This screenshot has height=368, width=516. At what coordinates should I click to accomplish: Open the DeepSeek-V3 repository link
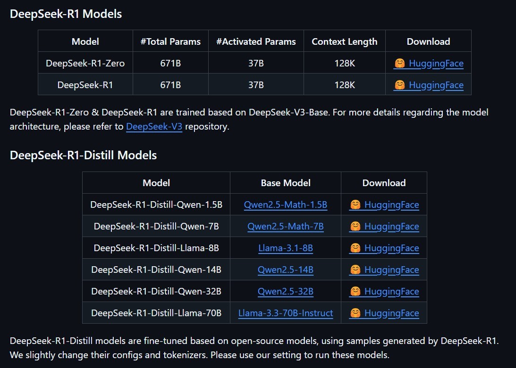pyautogui.click(x=154, y=126)
